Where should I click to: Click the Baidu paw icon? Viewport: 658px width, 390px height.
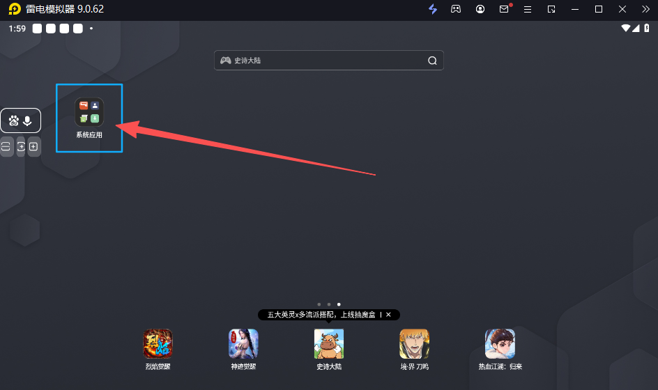(14, 120)
